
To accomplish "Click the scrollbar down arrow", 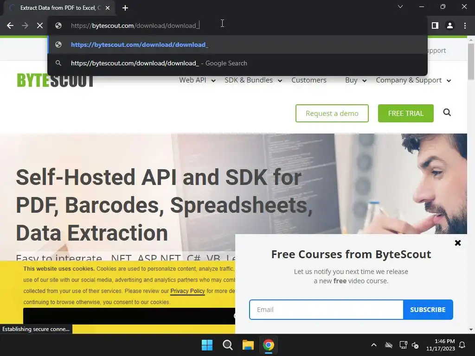I will point(471,330).
